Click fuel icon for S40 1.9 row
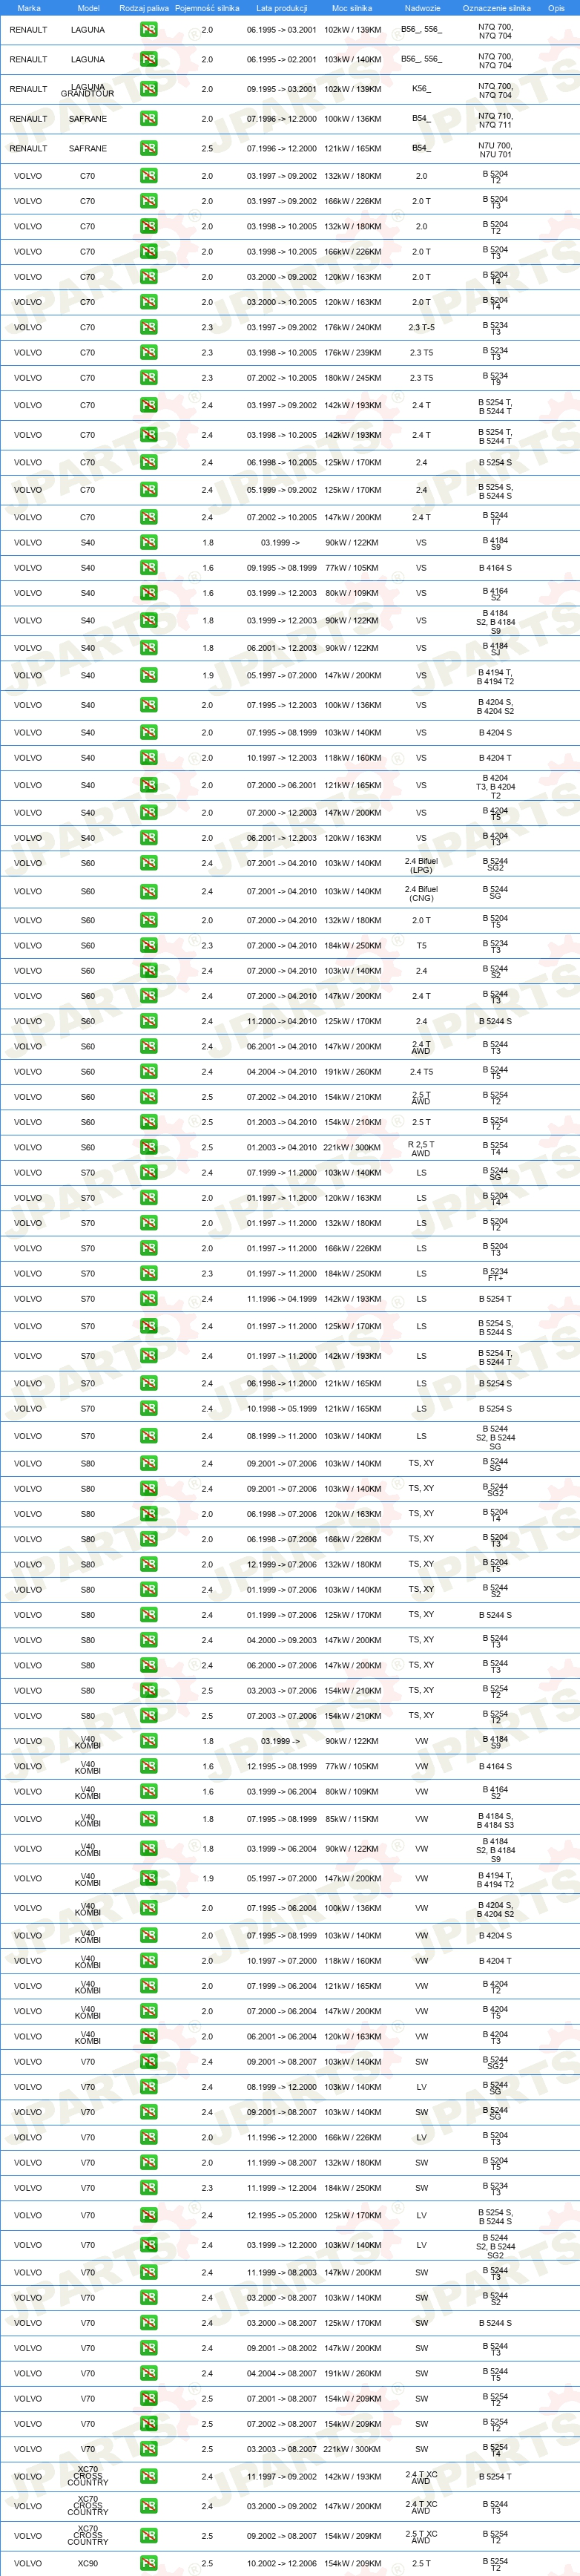The height and width of the screenshot is (2576, 580). click(x=148, y=675)
